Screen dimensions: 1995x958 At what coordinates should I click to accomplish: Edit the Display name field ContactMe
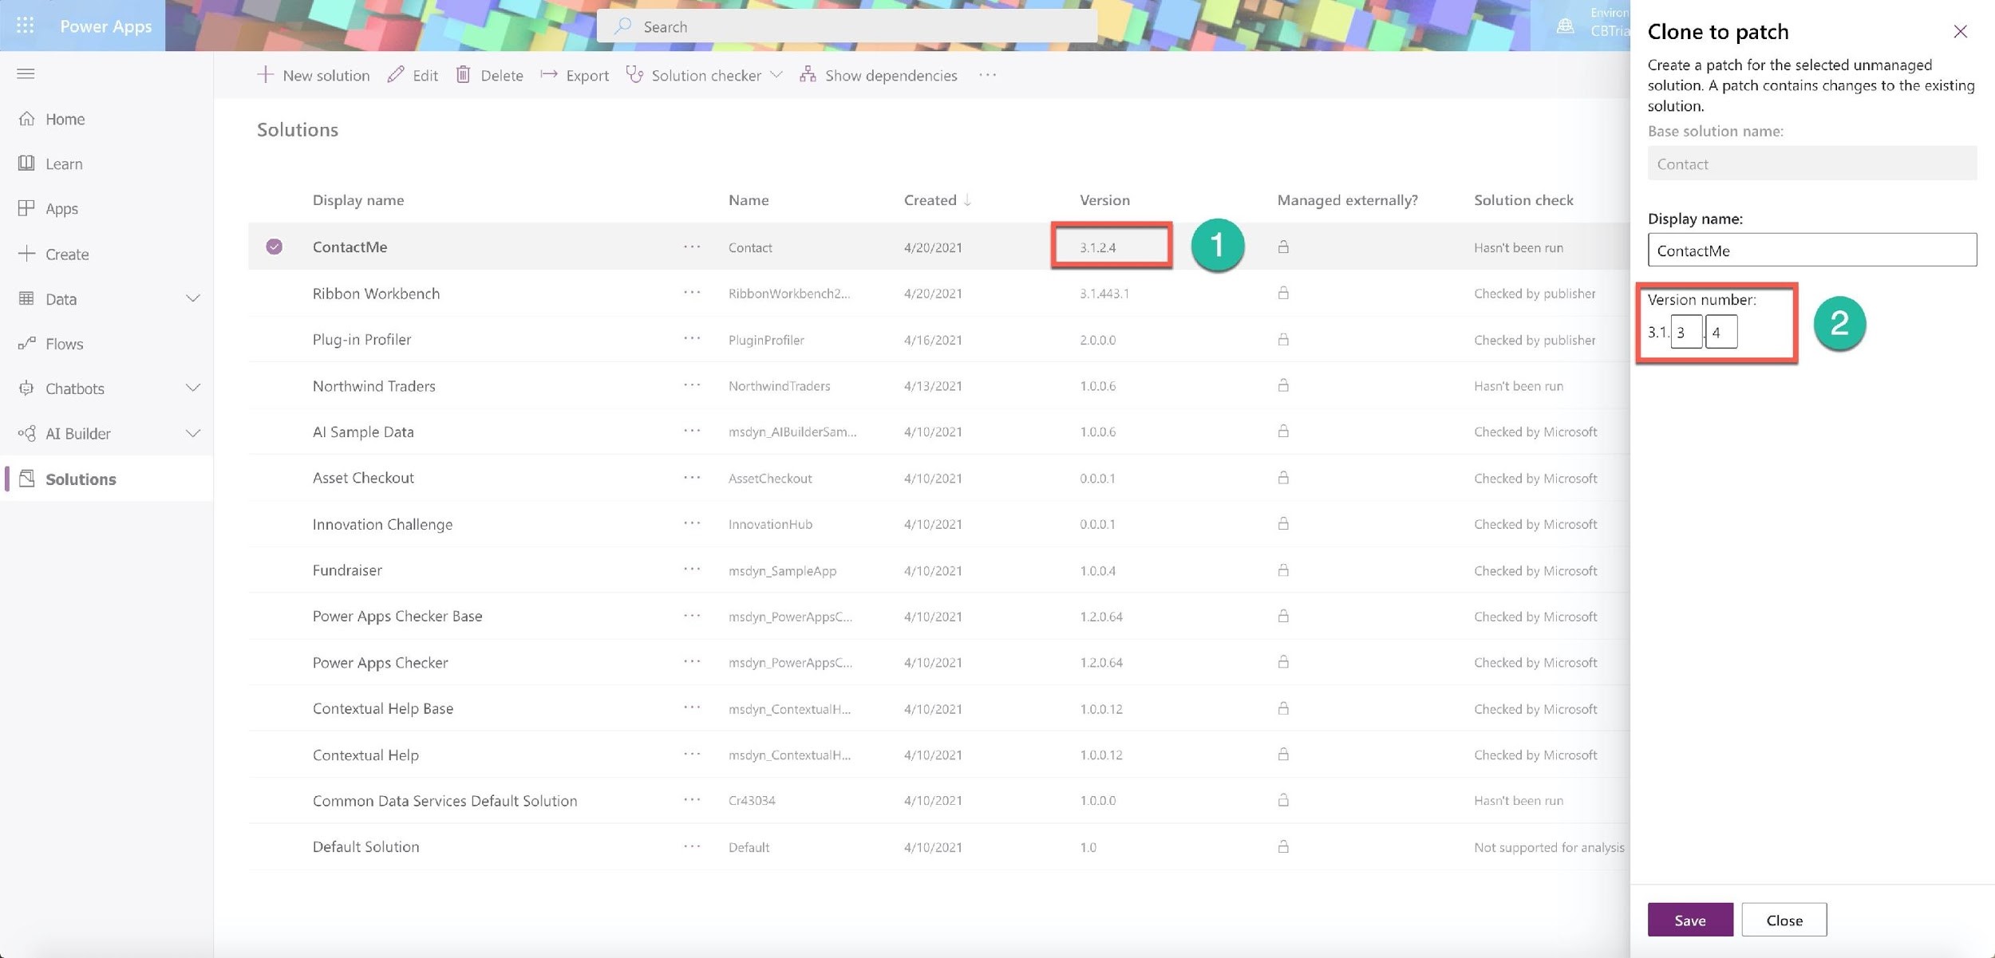(1811, 250)
